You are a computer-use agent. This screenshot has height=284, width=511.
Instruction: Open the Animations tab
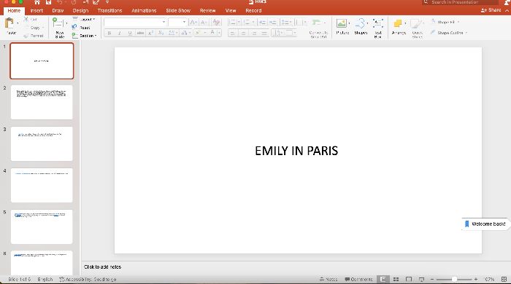[x=144, y=10]
